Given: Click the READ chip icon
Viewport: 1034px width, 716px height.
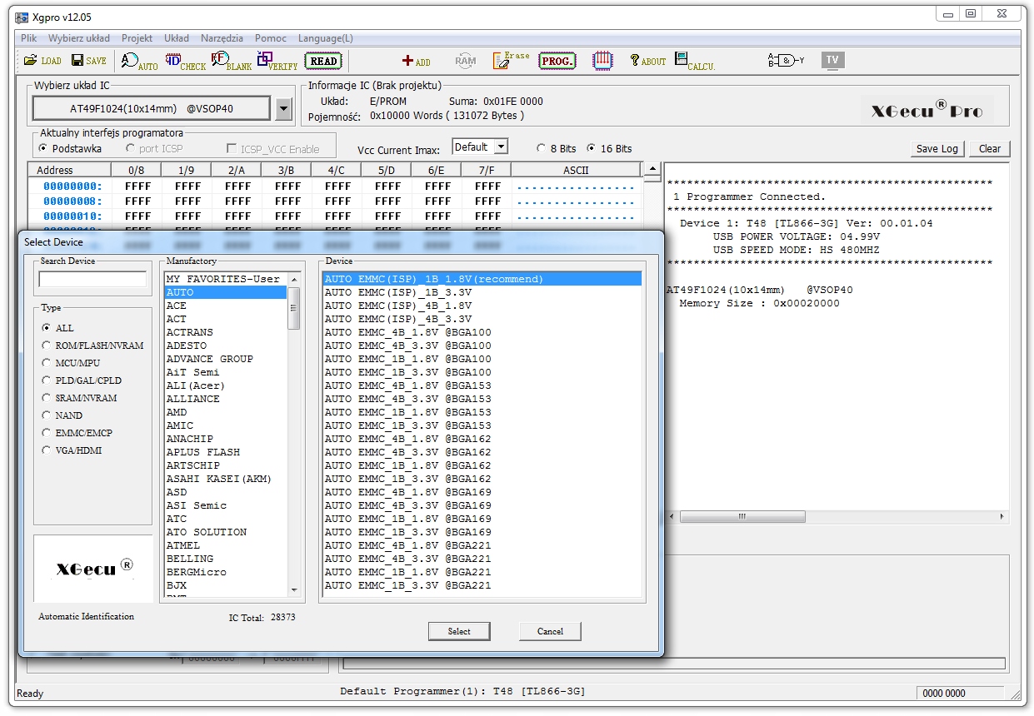Looking at the screenshot, I should pyautogui.click(x=323, y=61).
